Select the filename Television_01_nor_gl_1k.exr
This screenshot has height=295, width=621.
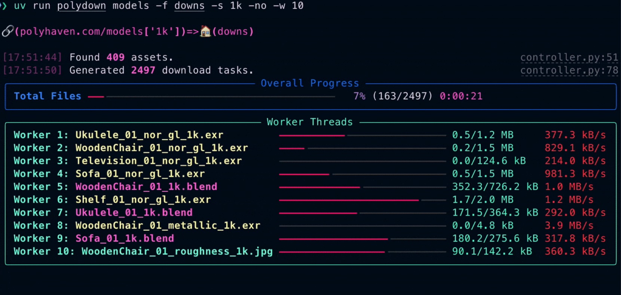[x=159, y=161]
